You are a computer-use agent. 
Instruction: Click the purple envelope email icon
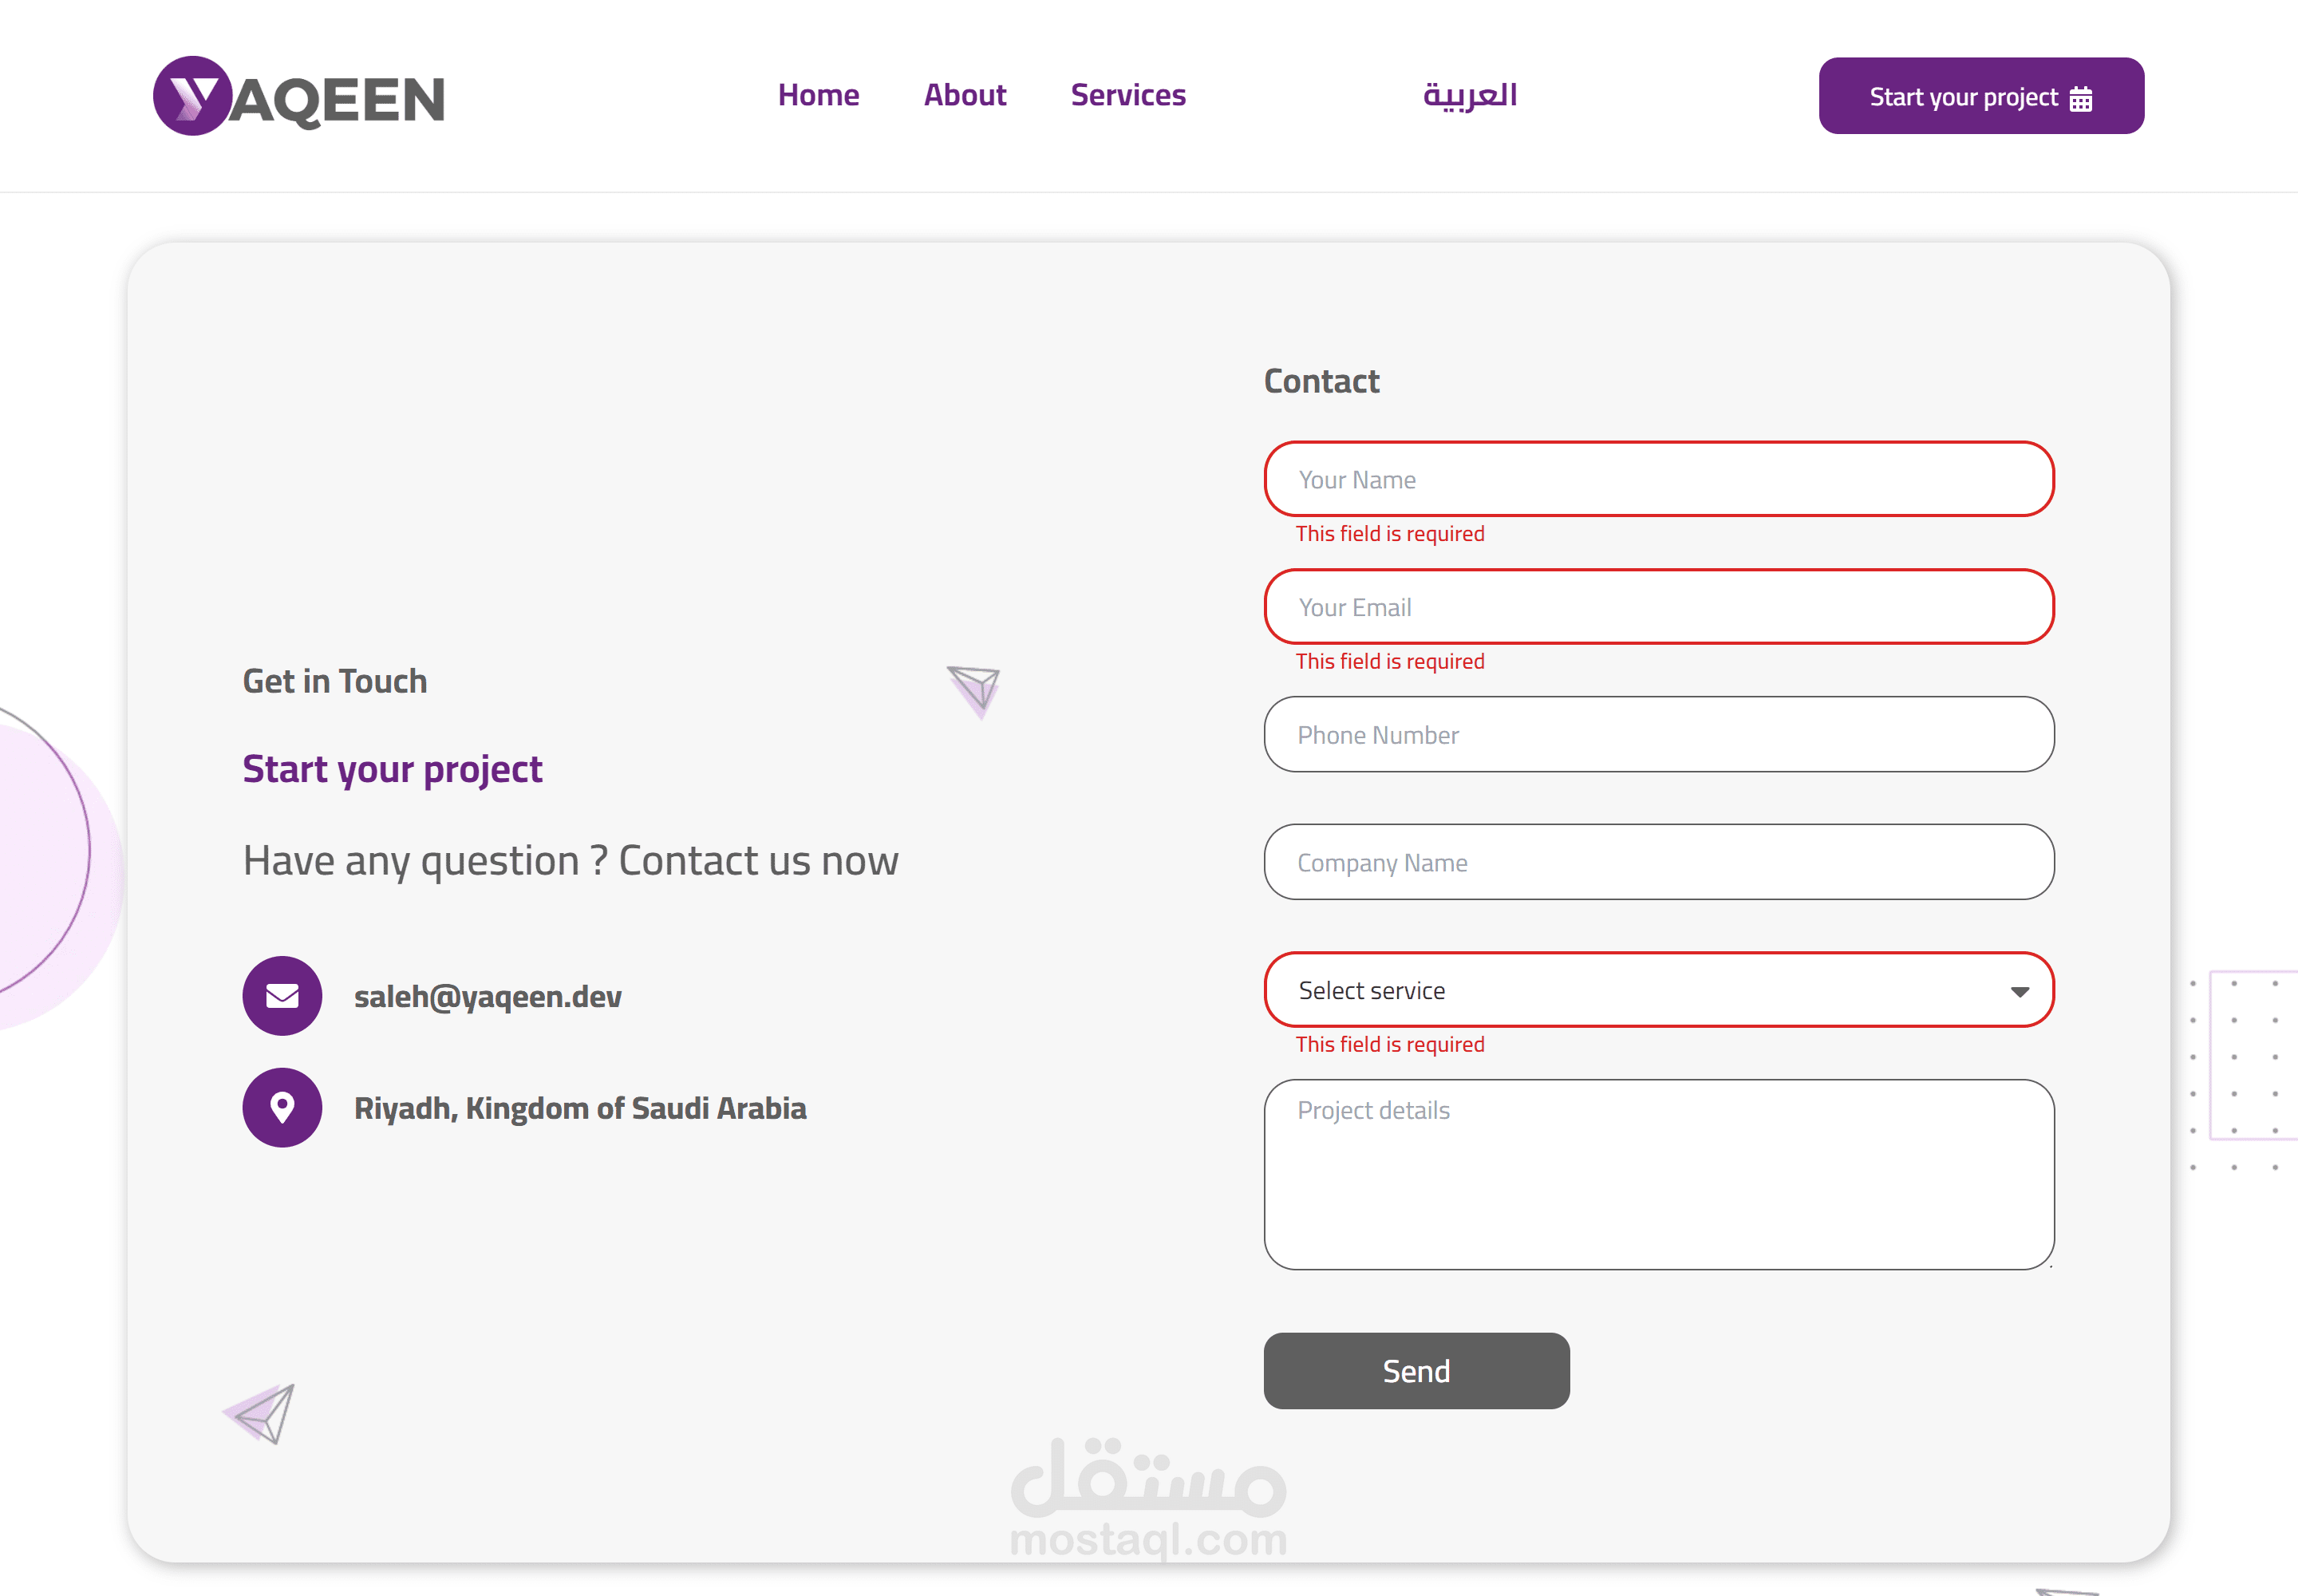click(x=282, y=995)
